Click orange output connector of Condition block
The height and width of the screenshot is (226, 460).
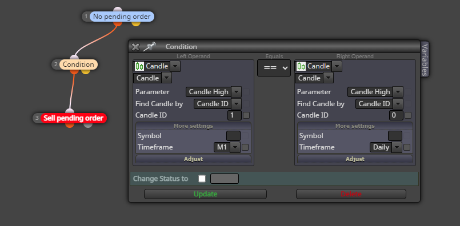tap(74, 71)
